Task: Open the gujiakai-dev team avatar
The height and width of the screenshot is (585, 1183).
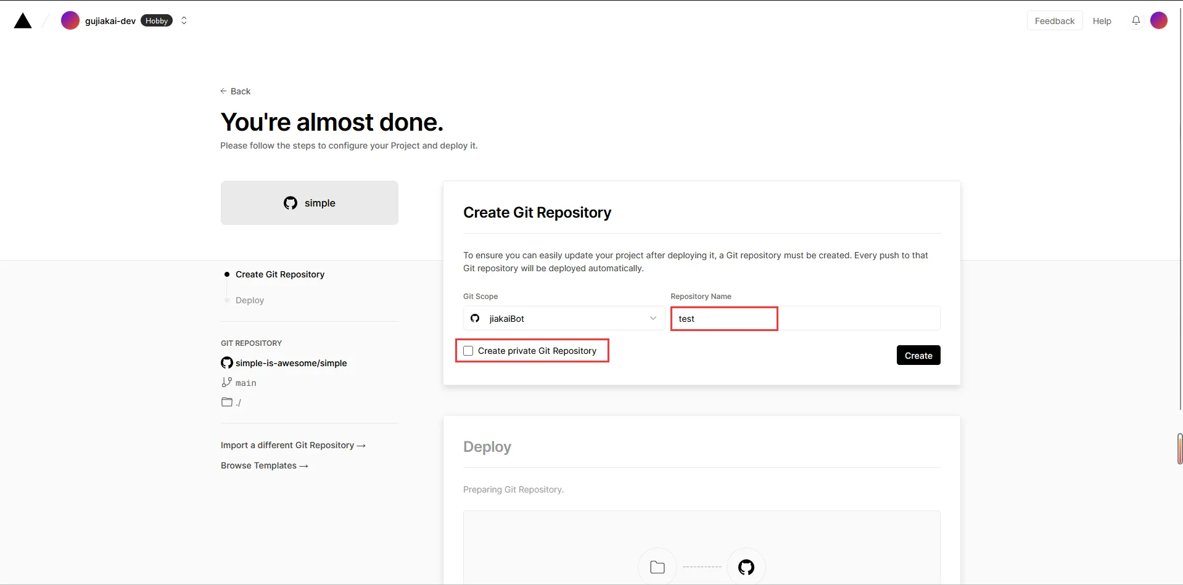Action: click(x=70, y=20)
